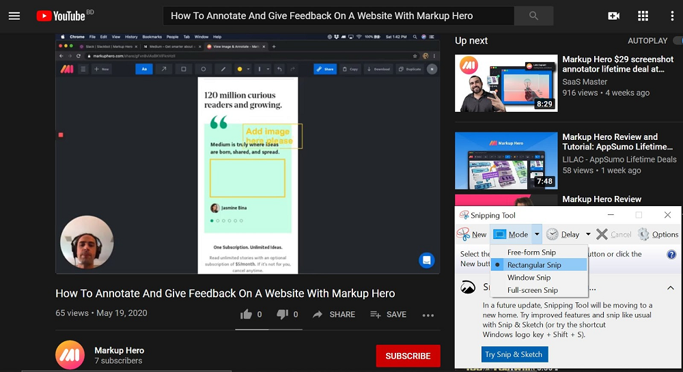
Task: Open the create video camera icon
Action: click(x=614, y=16)
